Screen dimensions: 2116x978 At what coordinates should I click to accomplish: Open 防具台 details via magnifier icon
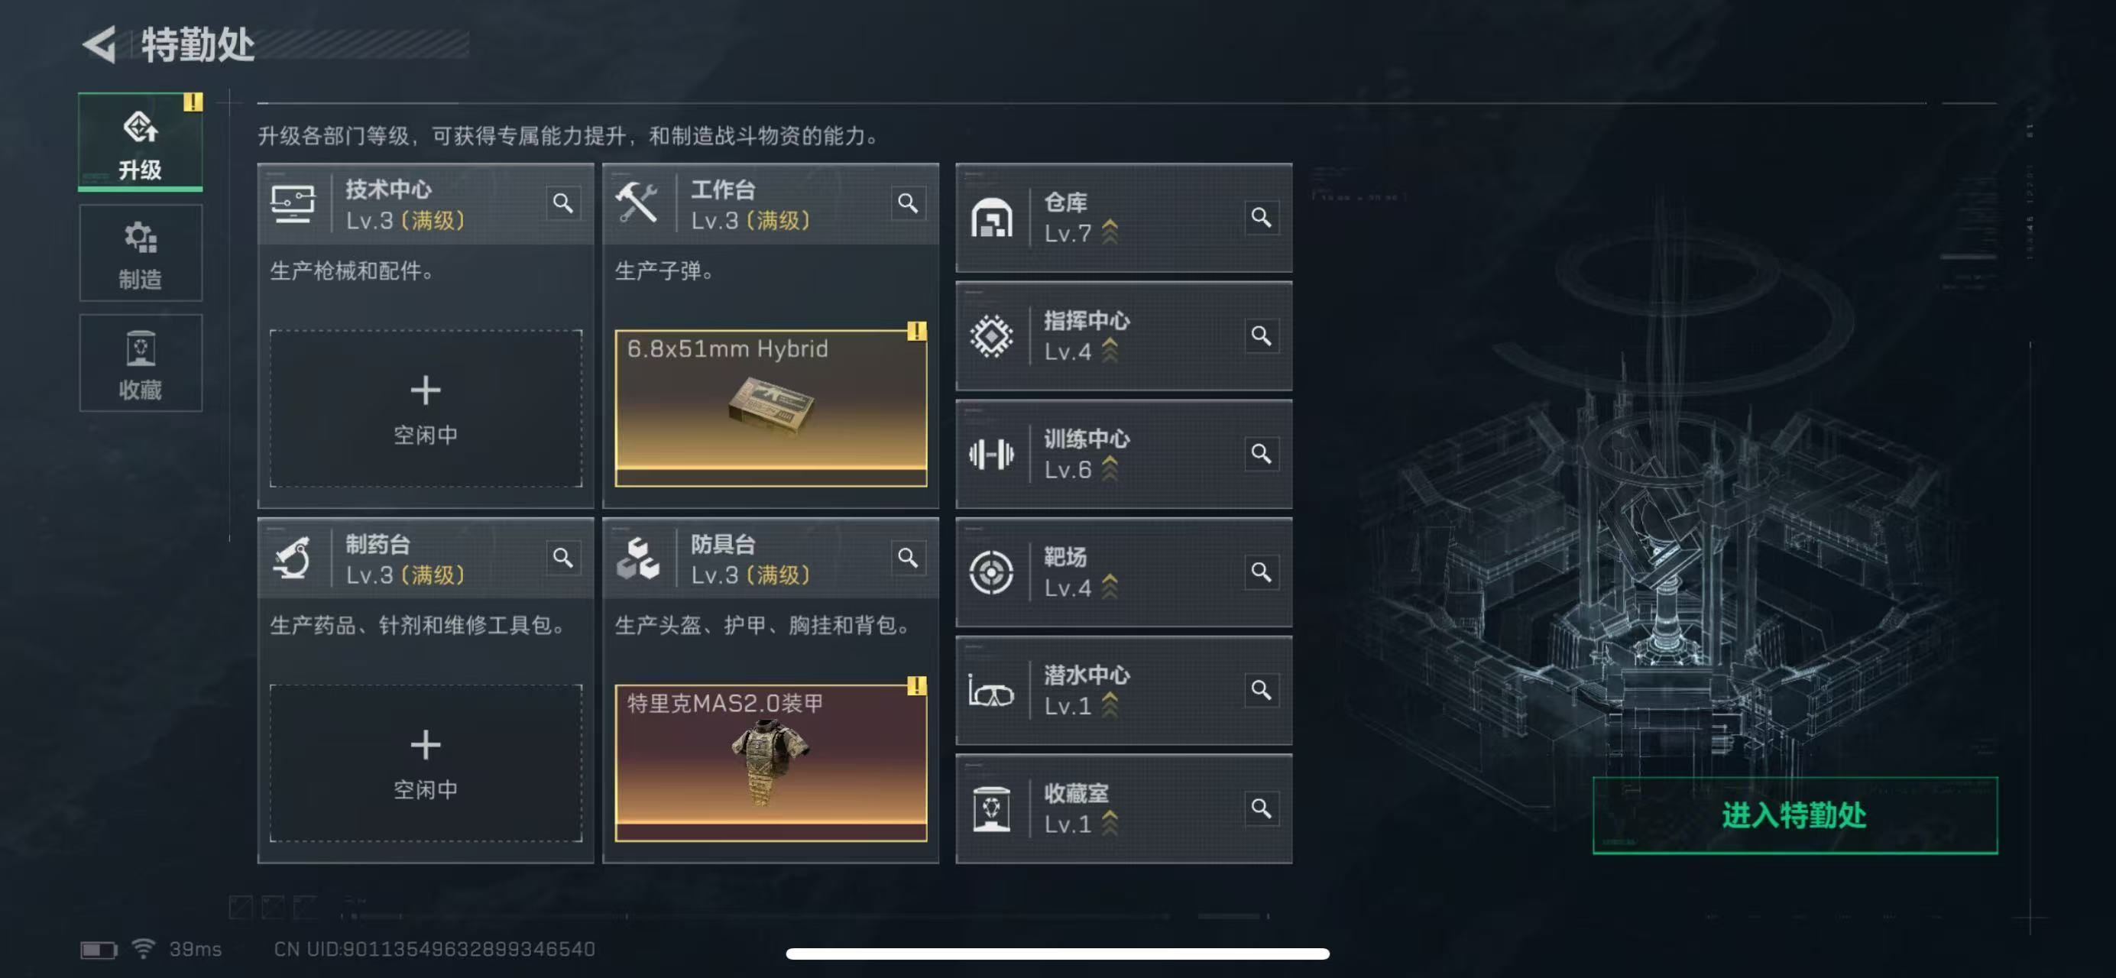908,558
